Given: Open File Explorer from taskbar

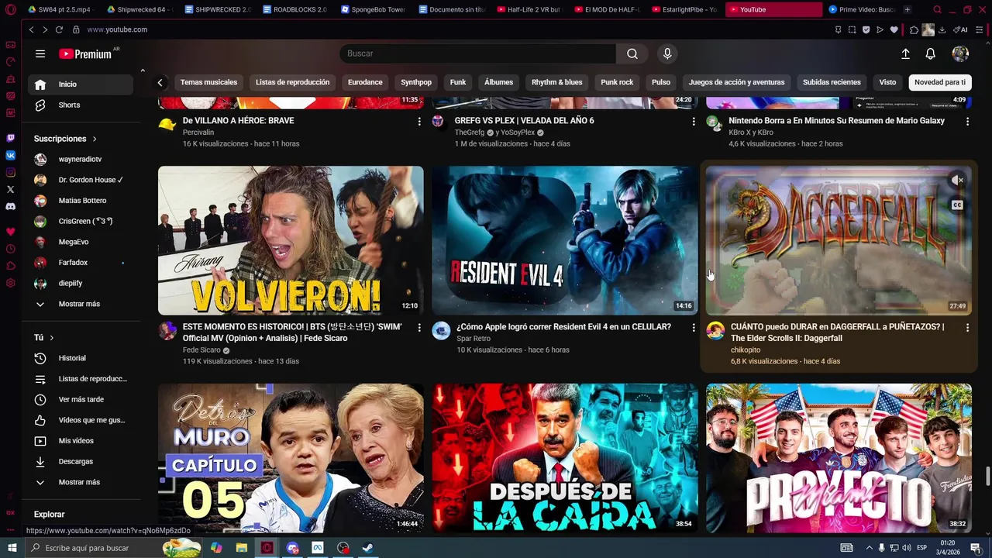Looking at the screenshot, I should point(241,548).
